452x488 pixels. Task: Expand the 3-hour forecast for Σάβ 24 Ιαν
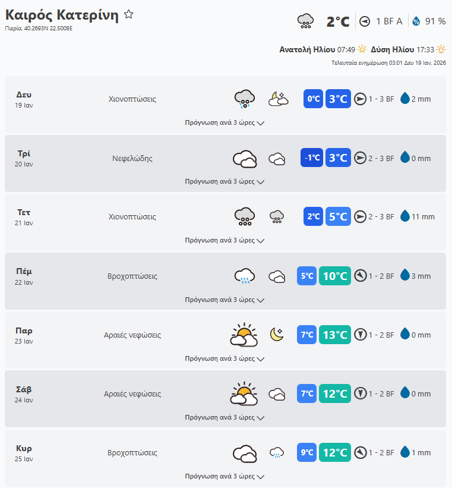225,417
